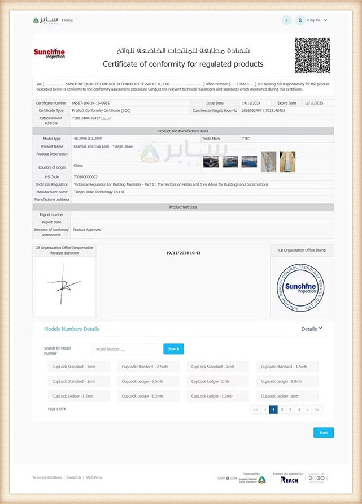Open SASO Portal footer link
The width and height of the screenshot is (362, 504).
pos(94,477)
